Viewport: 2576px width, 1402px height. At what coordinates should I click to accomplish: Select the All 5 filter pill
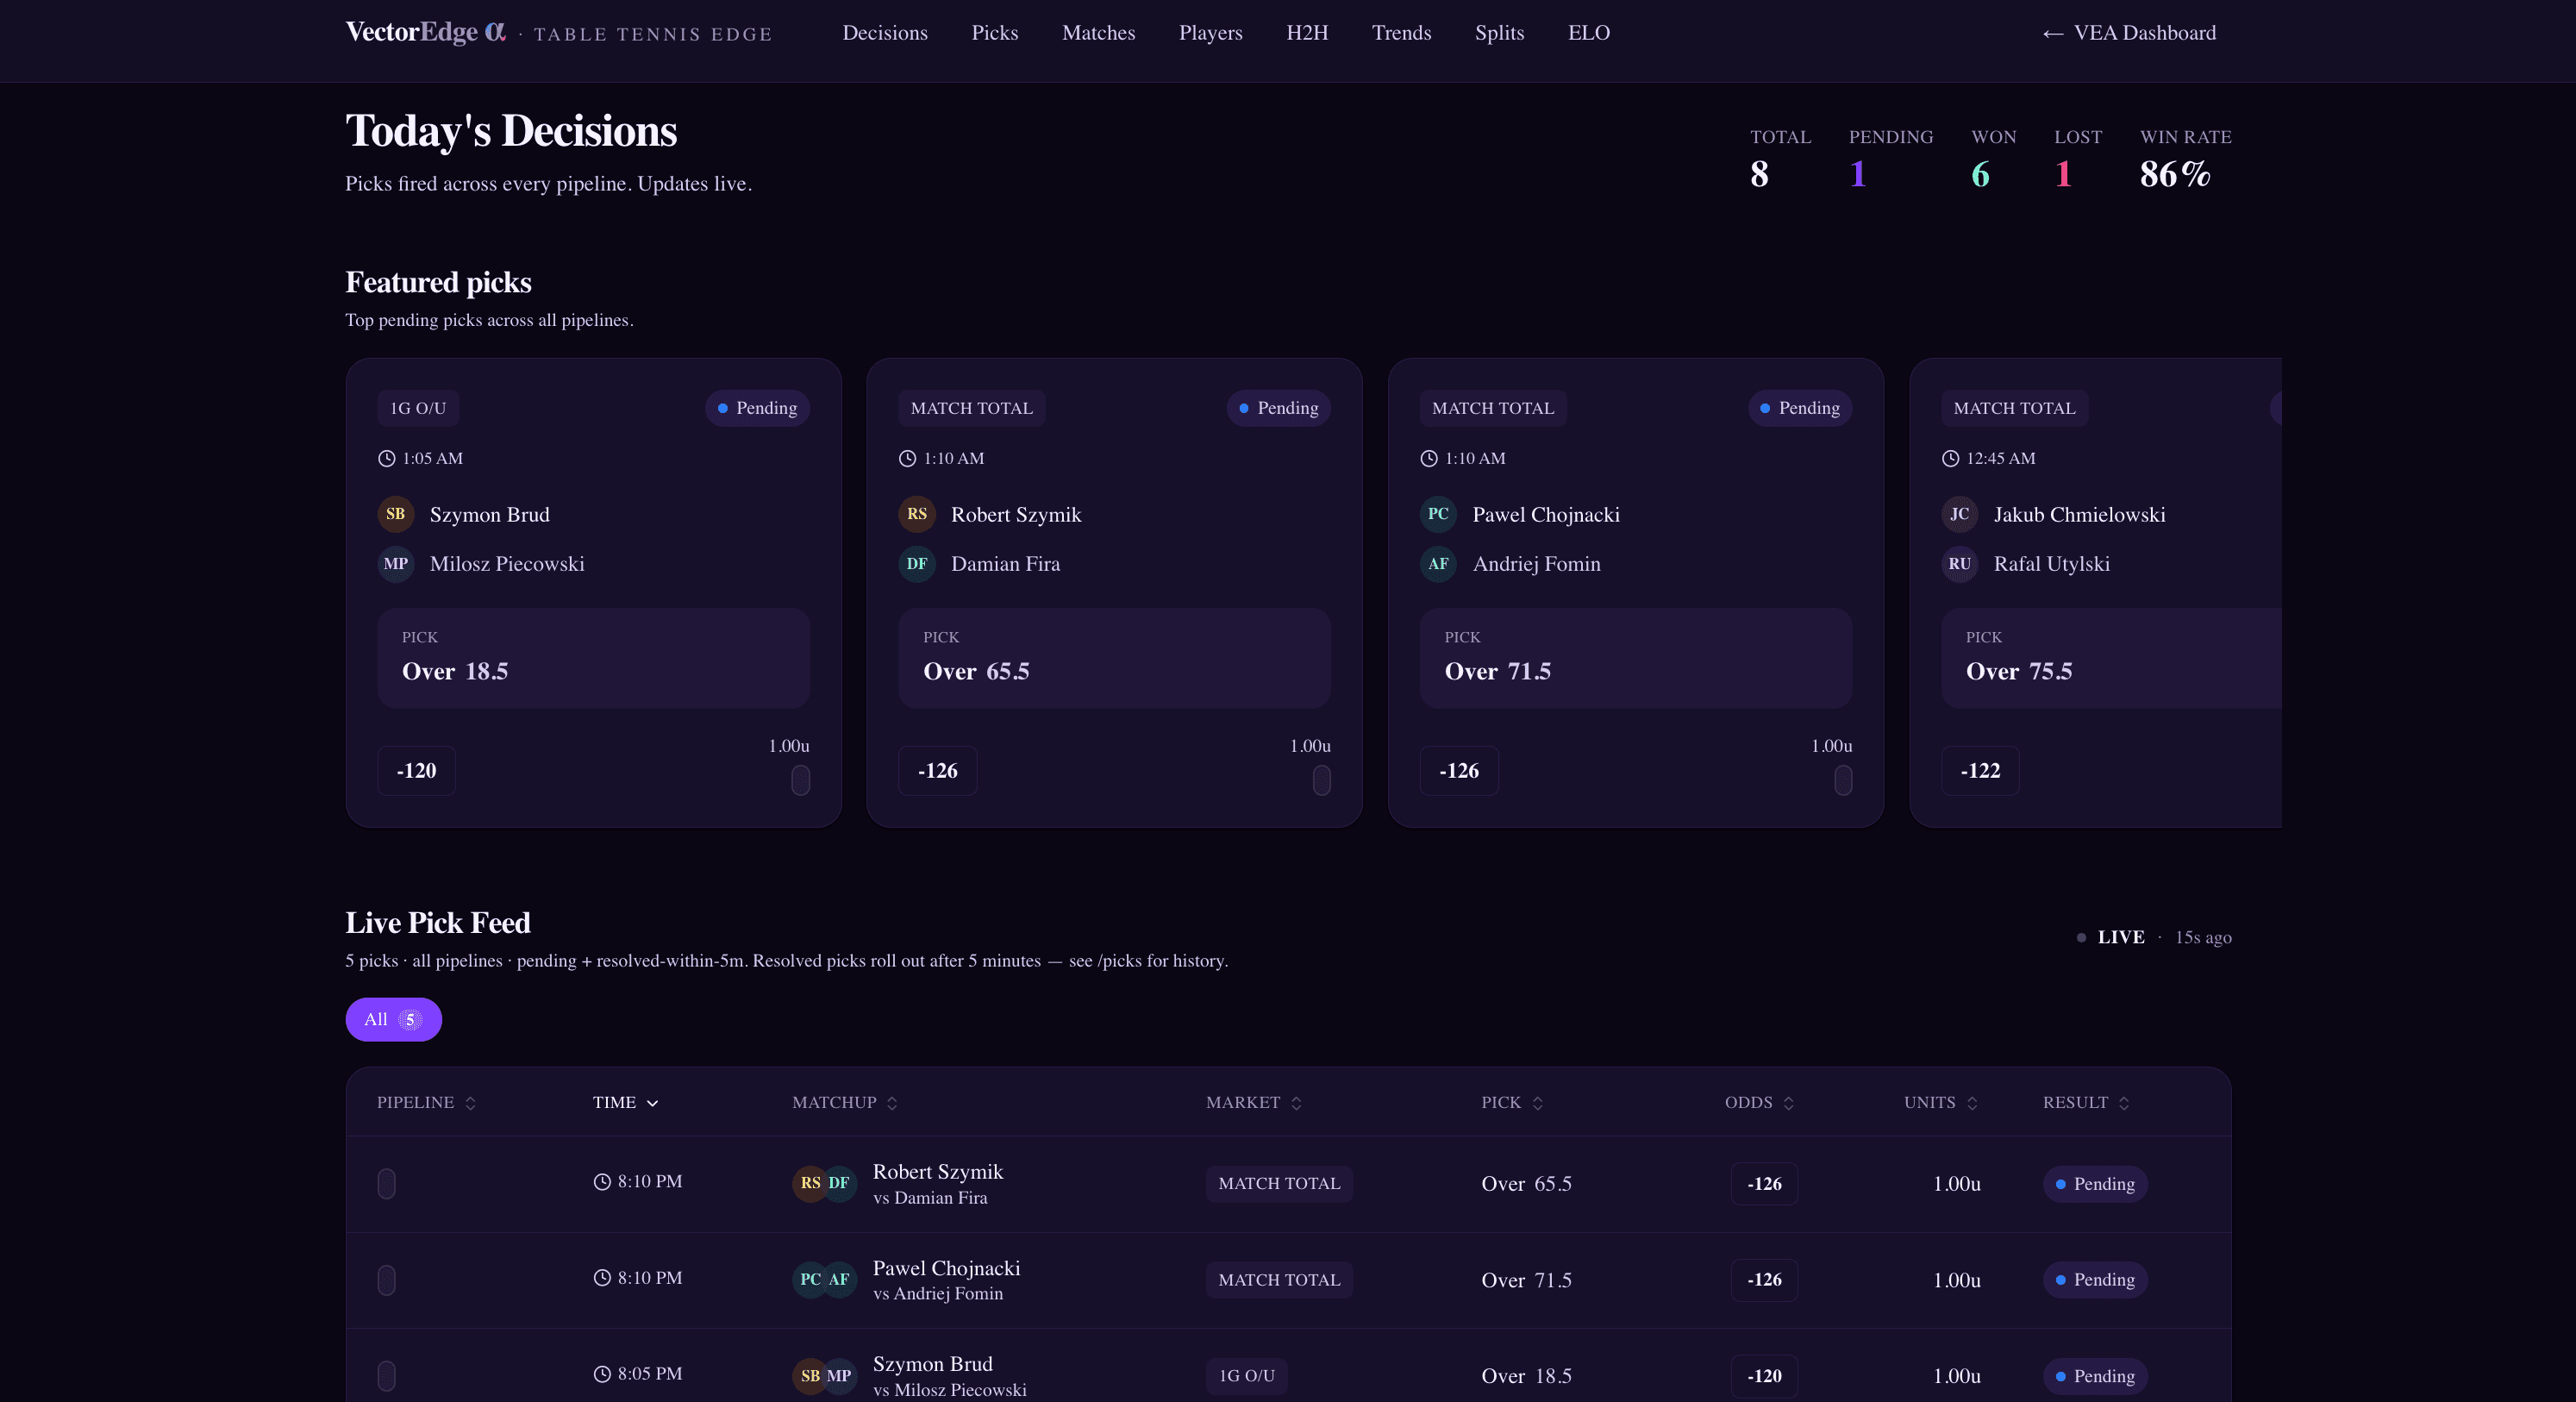(393, 1019)
